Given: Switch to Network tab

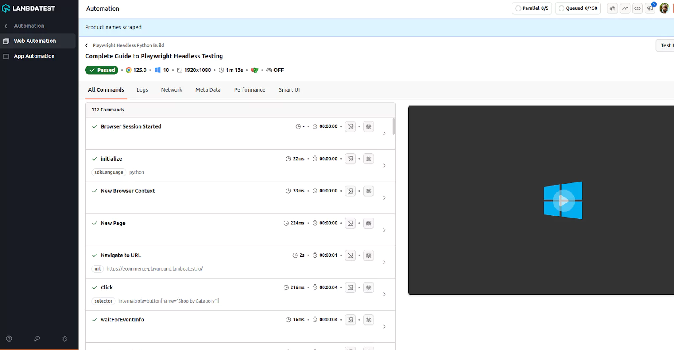Looking at the screenshot, I should click(x=171, y=90).
